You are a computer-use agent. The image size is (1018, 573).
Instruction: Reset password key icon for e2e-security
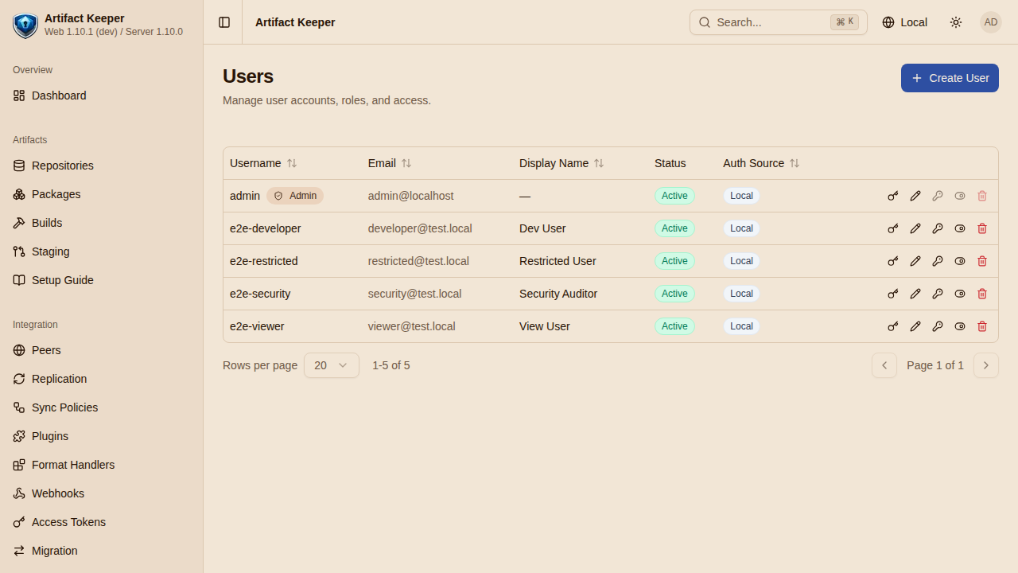938,294
